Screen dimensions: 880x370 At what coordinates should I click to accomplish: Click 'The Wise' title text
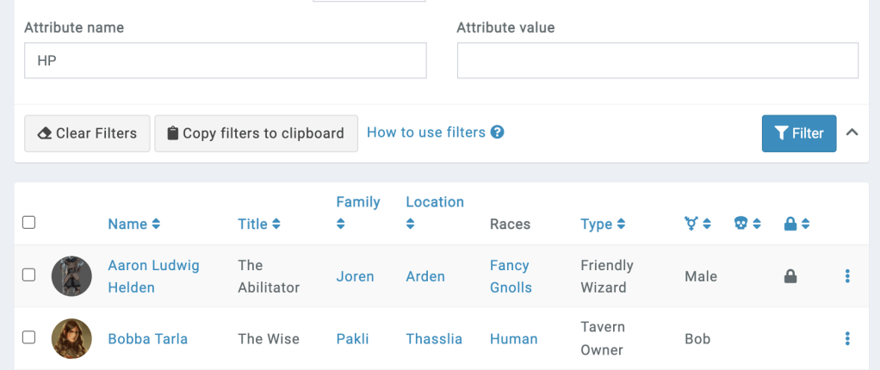(269, 339)
